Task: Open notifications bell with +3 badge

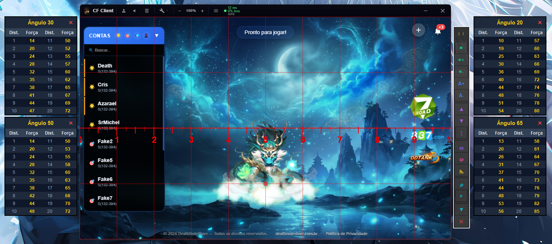Action: click(x=438, y=30)
